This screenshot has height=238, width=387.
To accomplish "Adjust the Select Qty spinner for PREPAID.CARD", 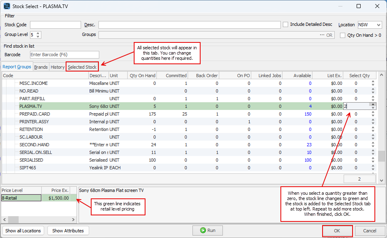I will (x=373, y=114).
